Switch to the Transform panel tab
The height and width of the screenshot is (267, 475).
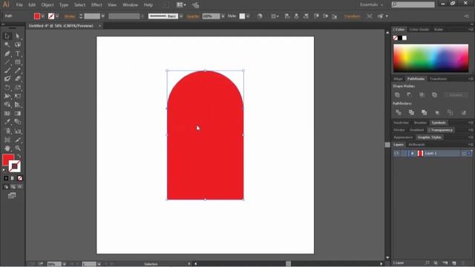(438, 79)
